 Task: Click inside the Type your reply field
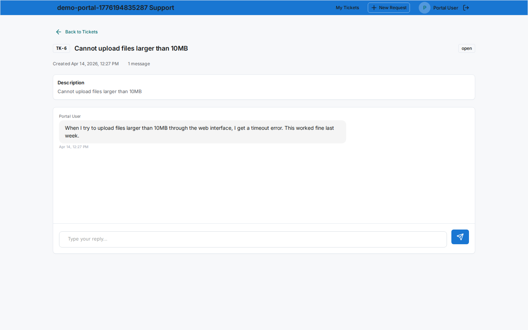(253, 239)
